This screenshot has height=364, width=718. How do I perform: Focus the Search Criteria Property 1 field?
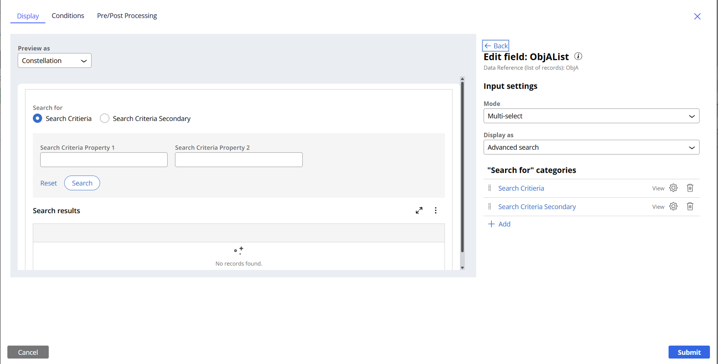(104, 160)
